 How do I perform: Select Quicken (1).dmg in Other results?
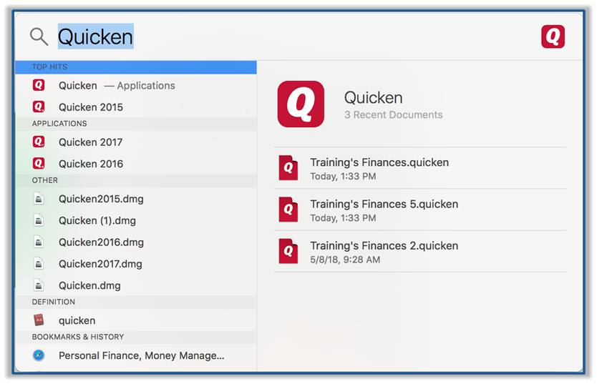coord(97,221)
